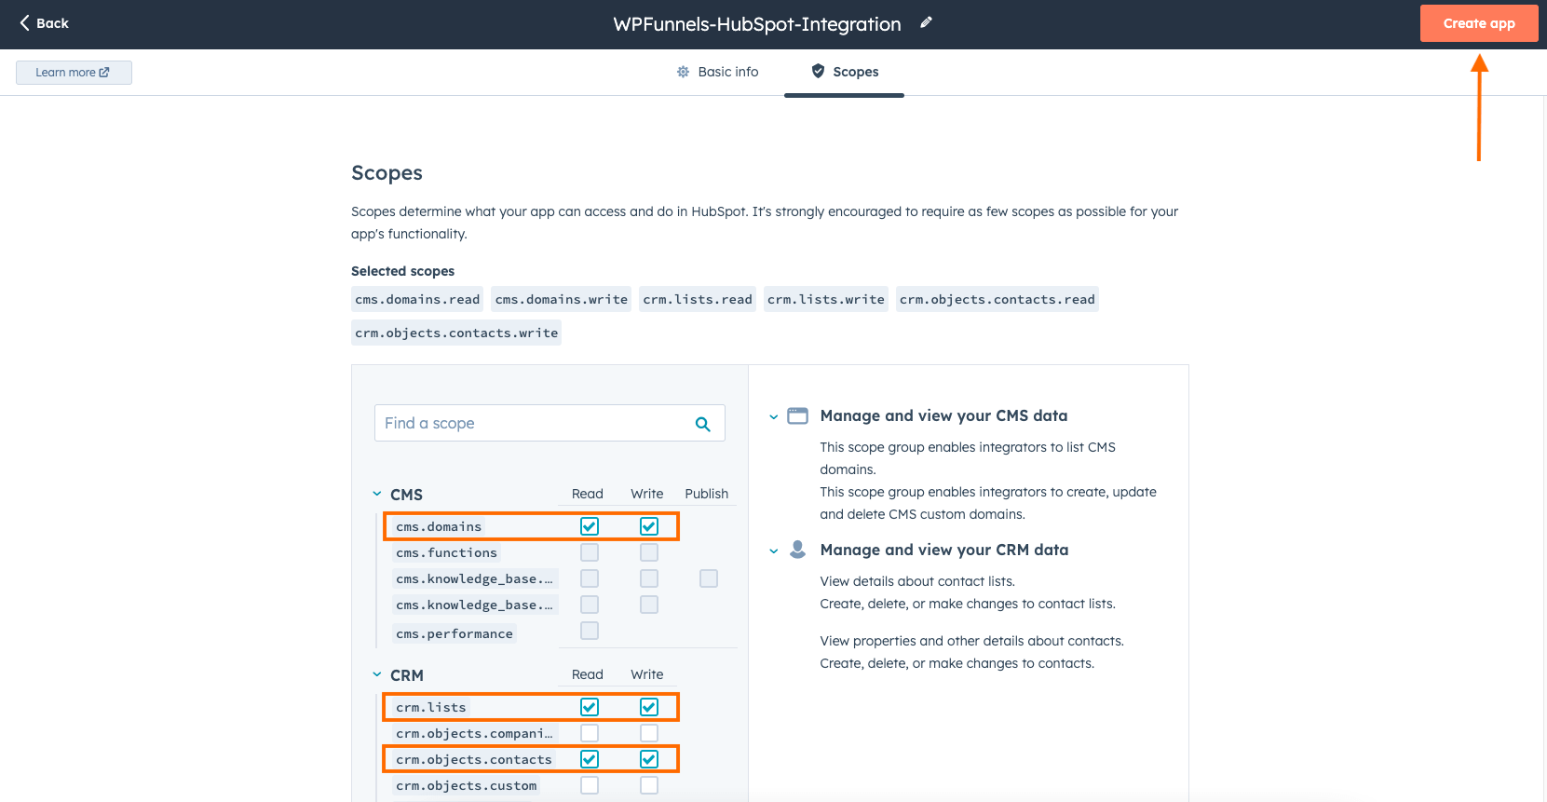This screenshot has height=802, width=1547.
Task: Click the cms.domains.read selected scope tag
Action: pos(417,299)
